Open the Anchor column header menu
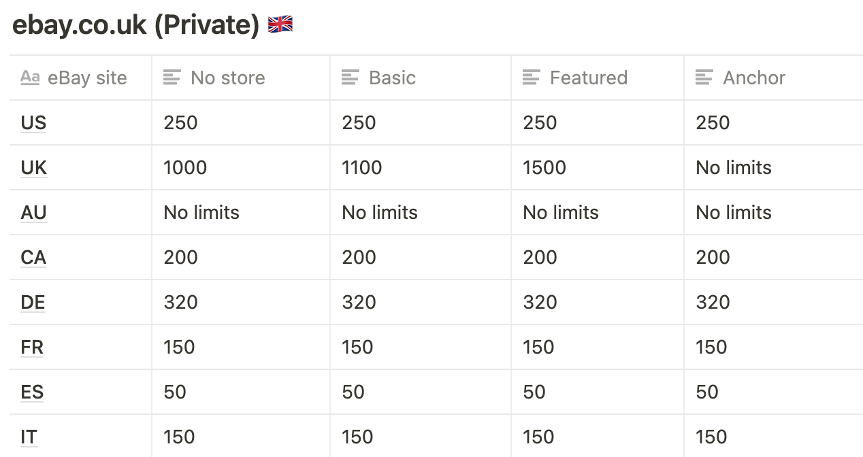 coord(773,78)
